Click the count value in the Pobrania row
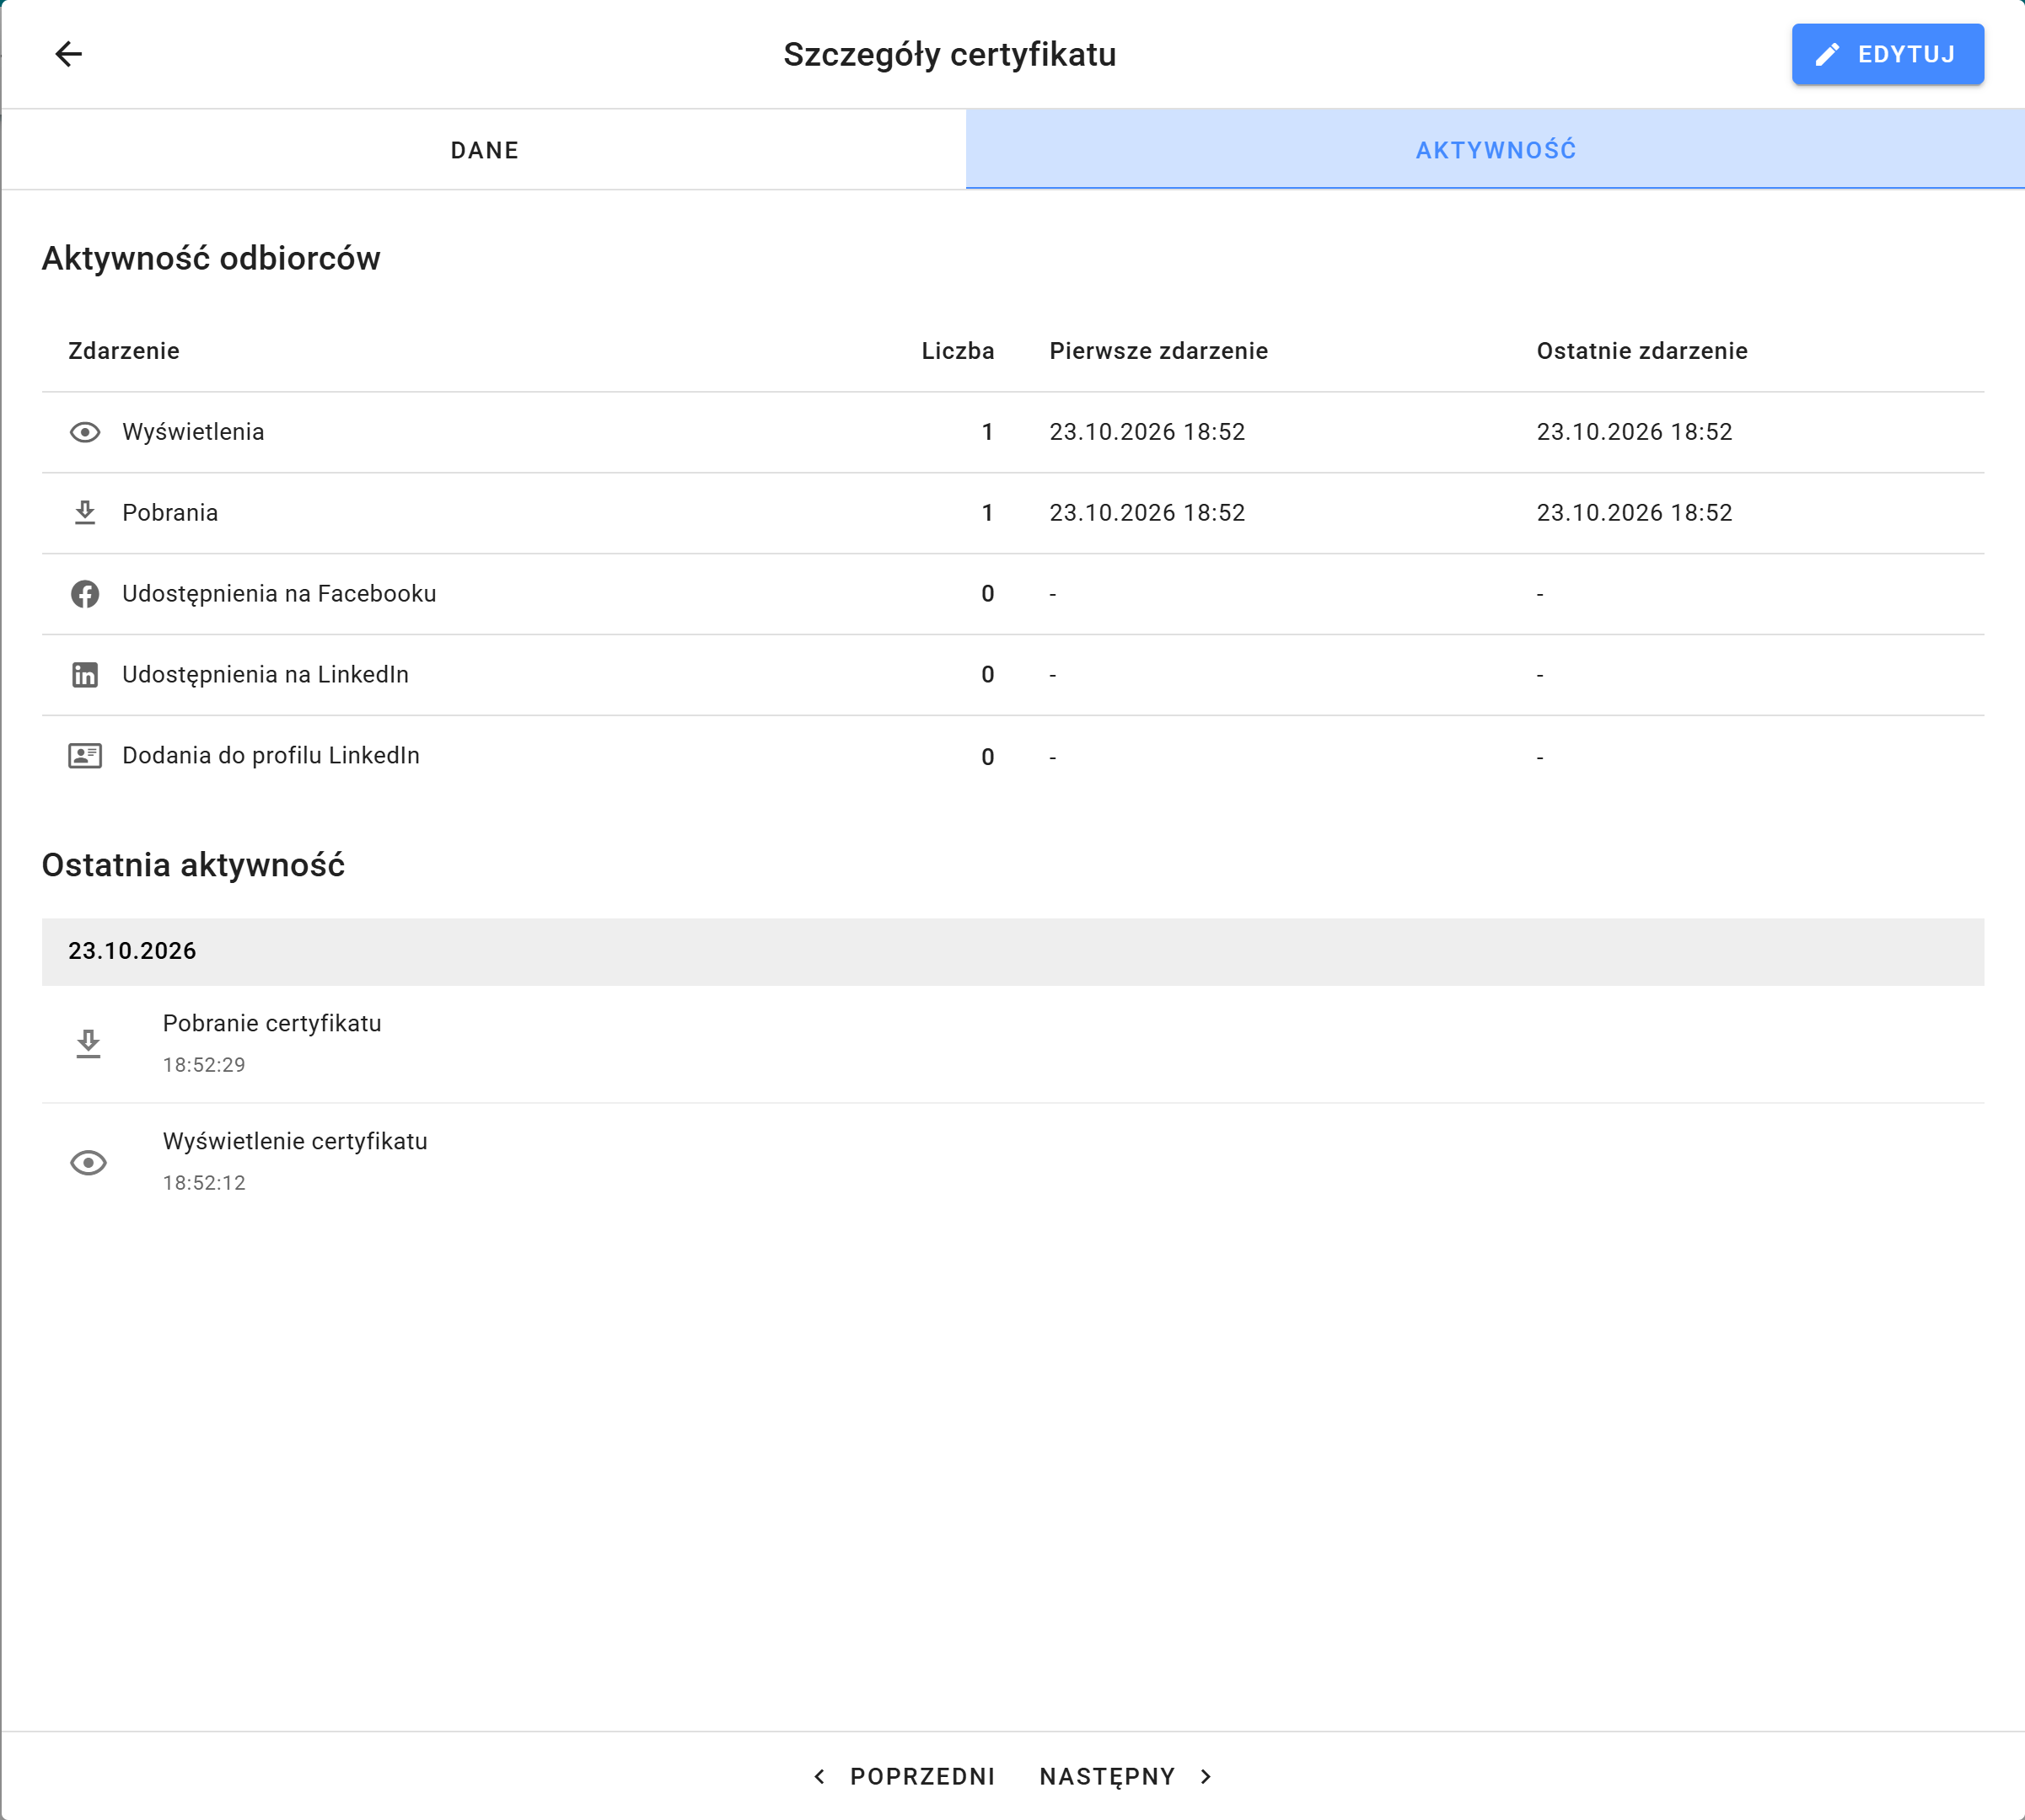 pos(987,513)
